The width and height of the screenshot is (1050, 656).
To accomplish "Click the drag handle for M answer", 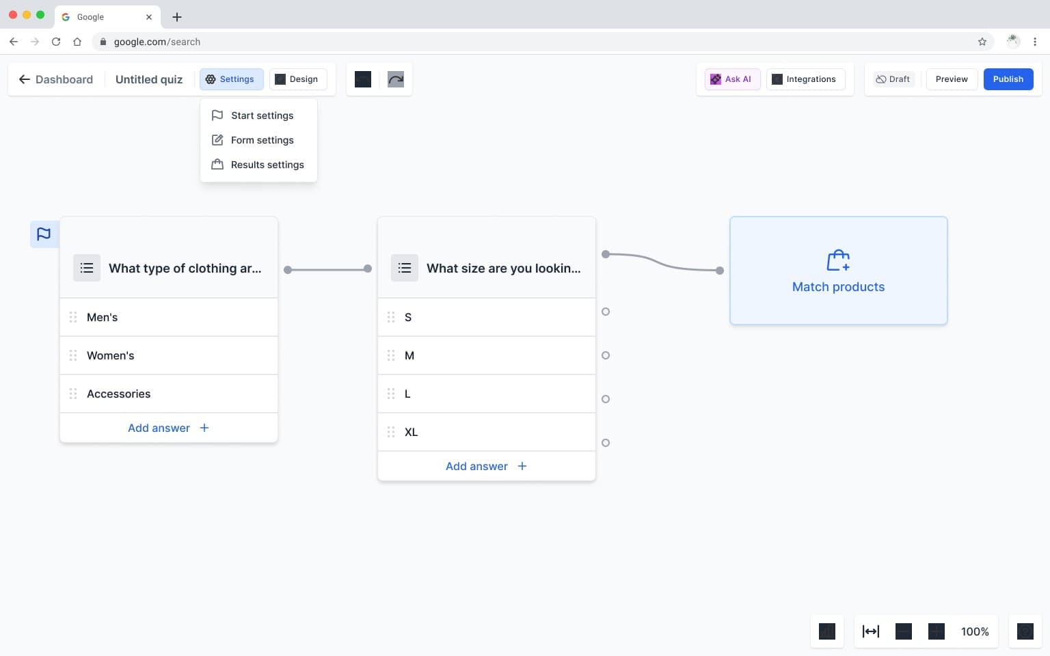I will (x=391, y=355).
